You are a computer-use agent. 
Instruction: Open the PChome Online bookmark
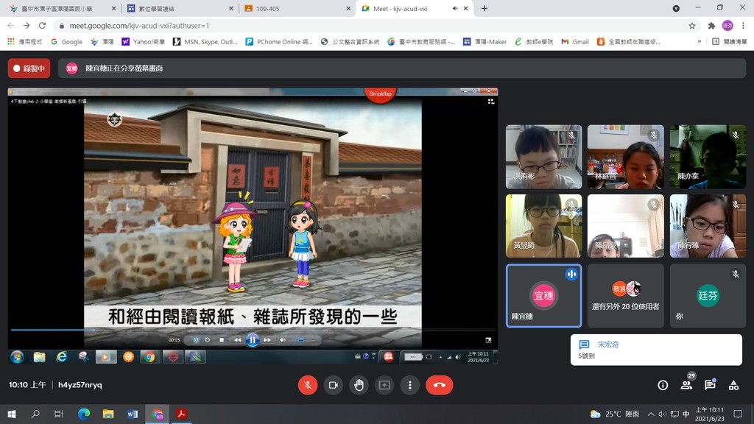279,42
